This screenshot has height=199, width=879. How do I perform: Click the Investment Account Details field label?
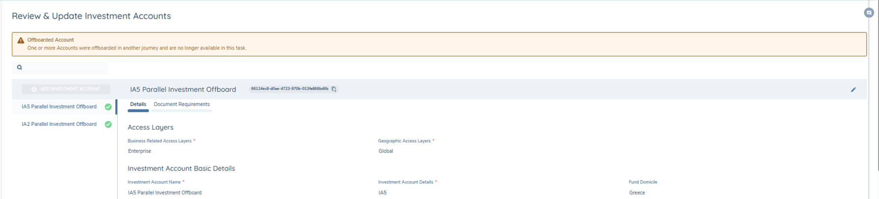pos(405,182)
